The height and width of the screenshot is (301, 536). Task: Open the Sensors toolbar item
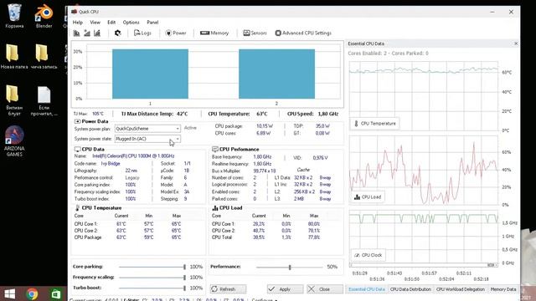(255, 33)
